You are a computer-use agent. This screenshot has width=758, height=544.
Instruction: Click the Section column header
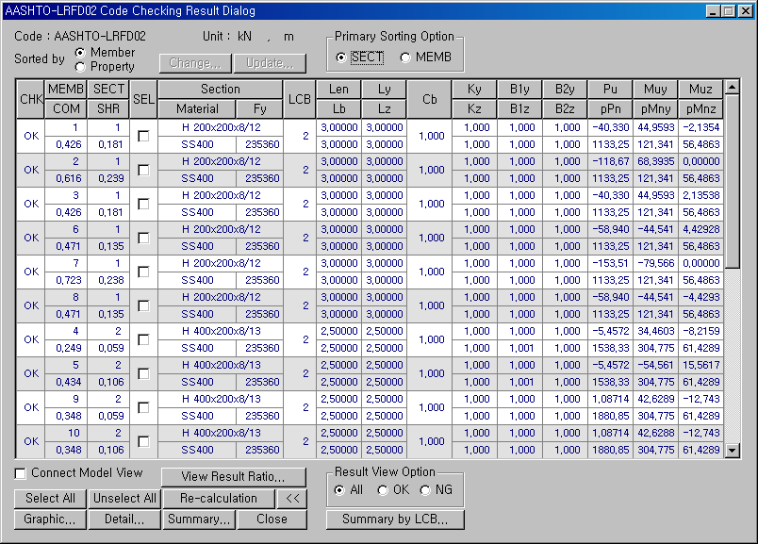coord(221,90)
